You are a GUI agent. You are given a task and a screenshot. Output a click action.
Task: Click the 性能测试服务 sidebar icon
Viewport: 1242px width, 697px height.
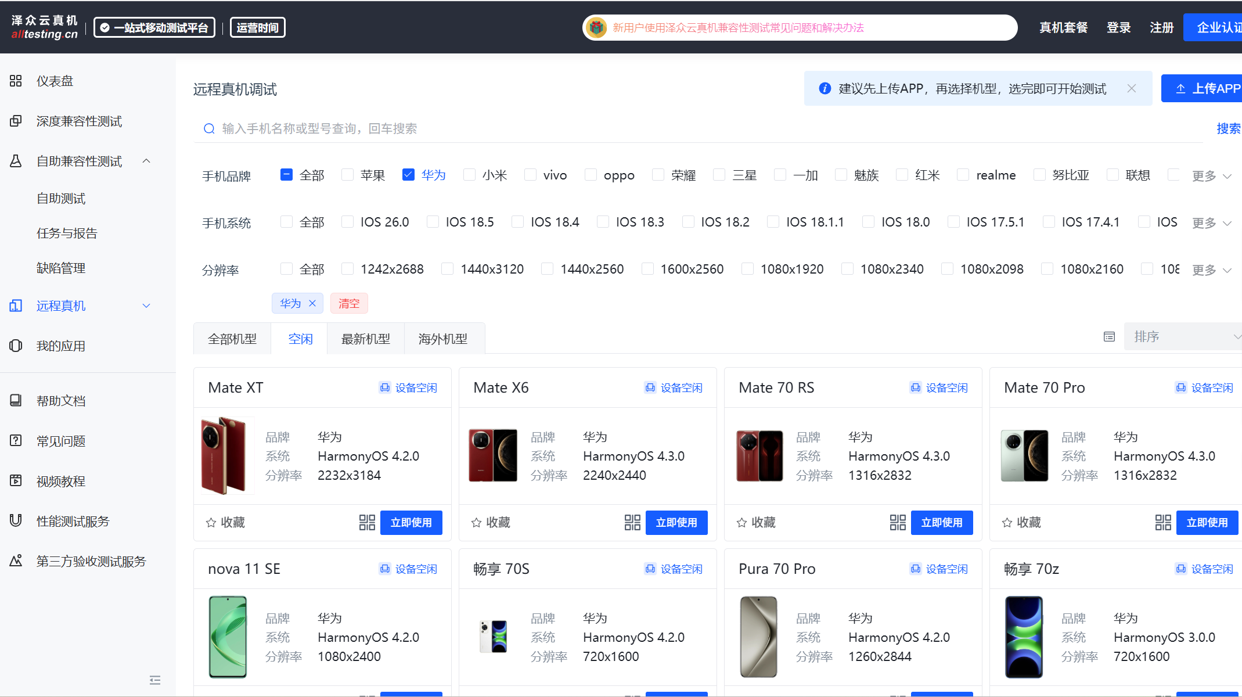(x=16, y=521)
